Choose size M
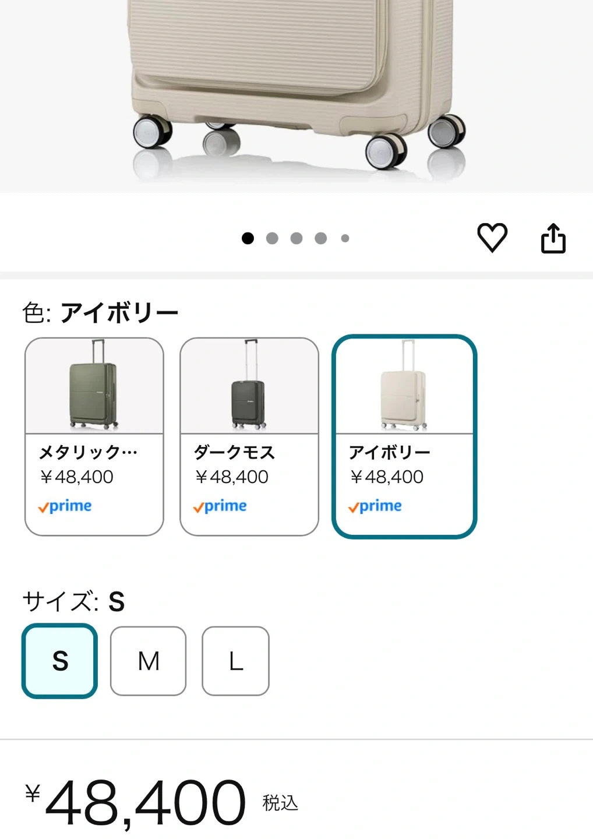This screenshot has height=839, width=593. [x=149, y=661]
